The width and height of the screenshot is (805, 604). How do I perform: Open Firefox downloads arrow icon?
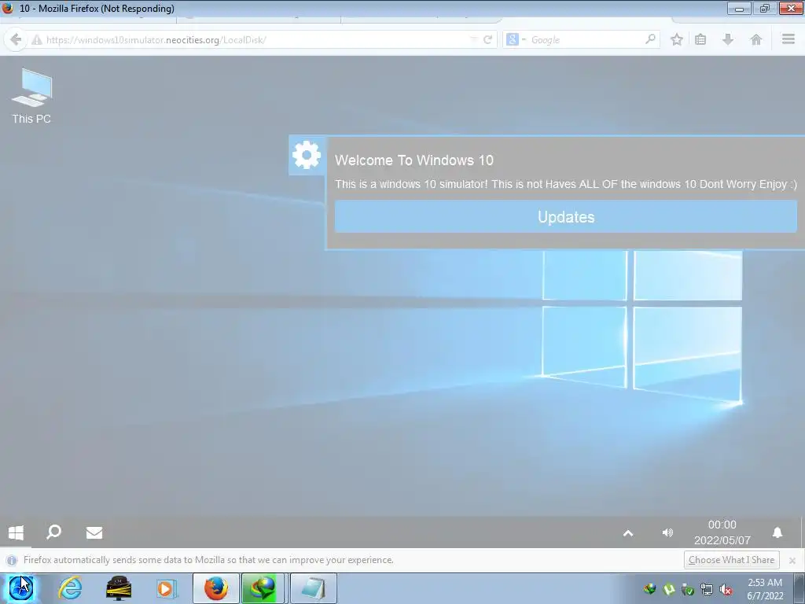[727, 39]
